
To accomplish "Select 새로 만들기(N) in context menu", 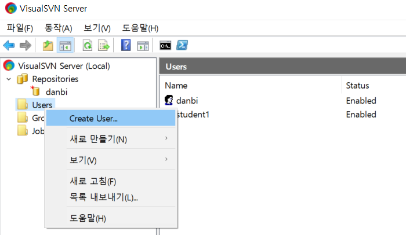I will point(111,139).
